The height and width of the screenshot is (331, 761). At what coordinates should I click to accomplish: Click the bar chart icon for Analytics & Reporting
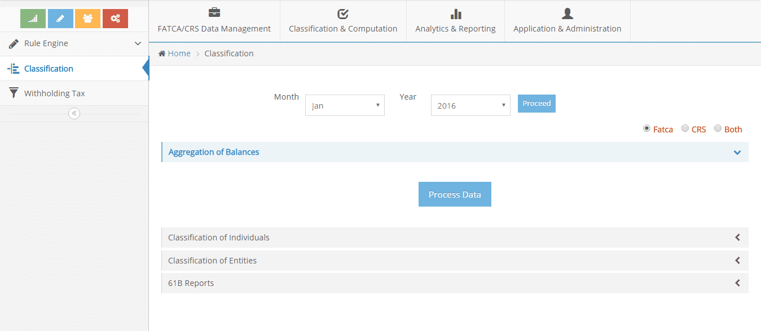tap(455, 14)
